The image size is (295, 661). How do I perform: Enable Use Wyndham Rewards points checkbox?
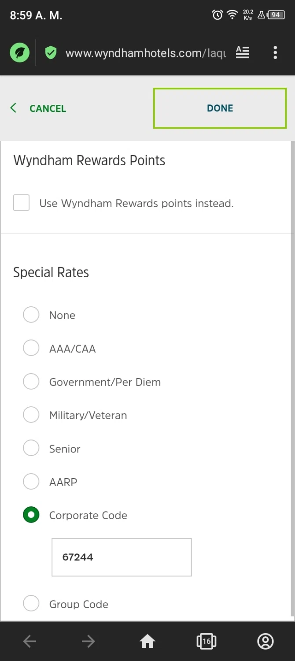coord(22,203)
